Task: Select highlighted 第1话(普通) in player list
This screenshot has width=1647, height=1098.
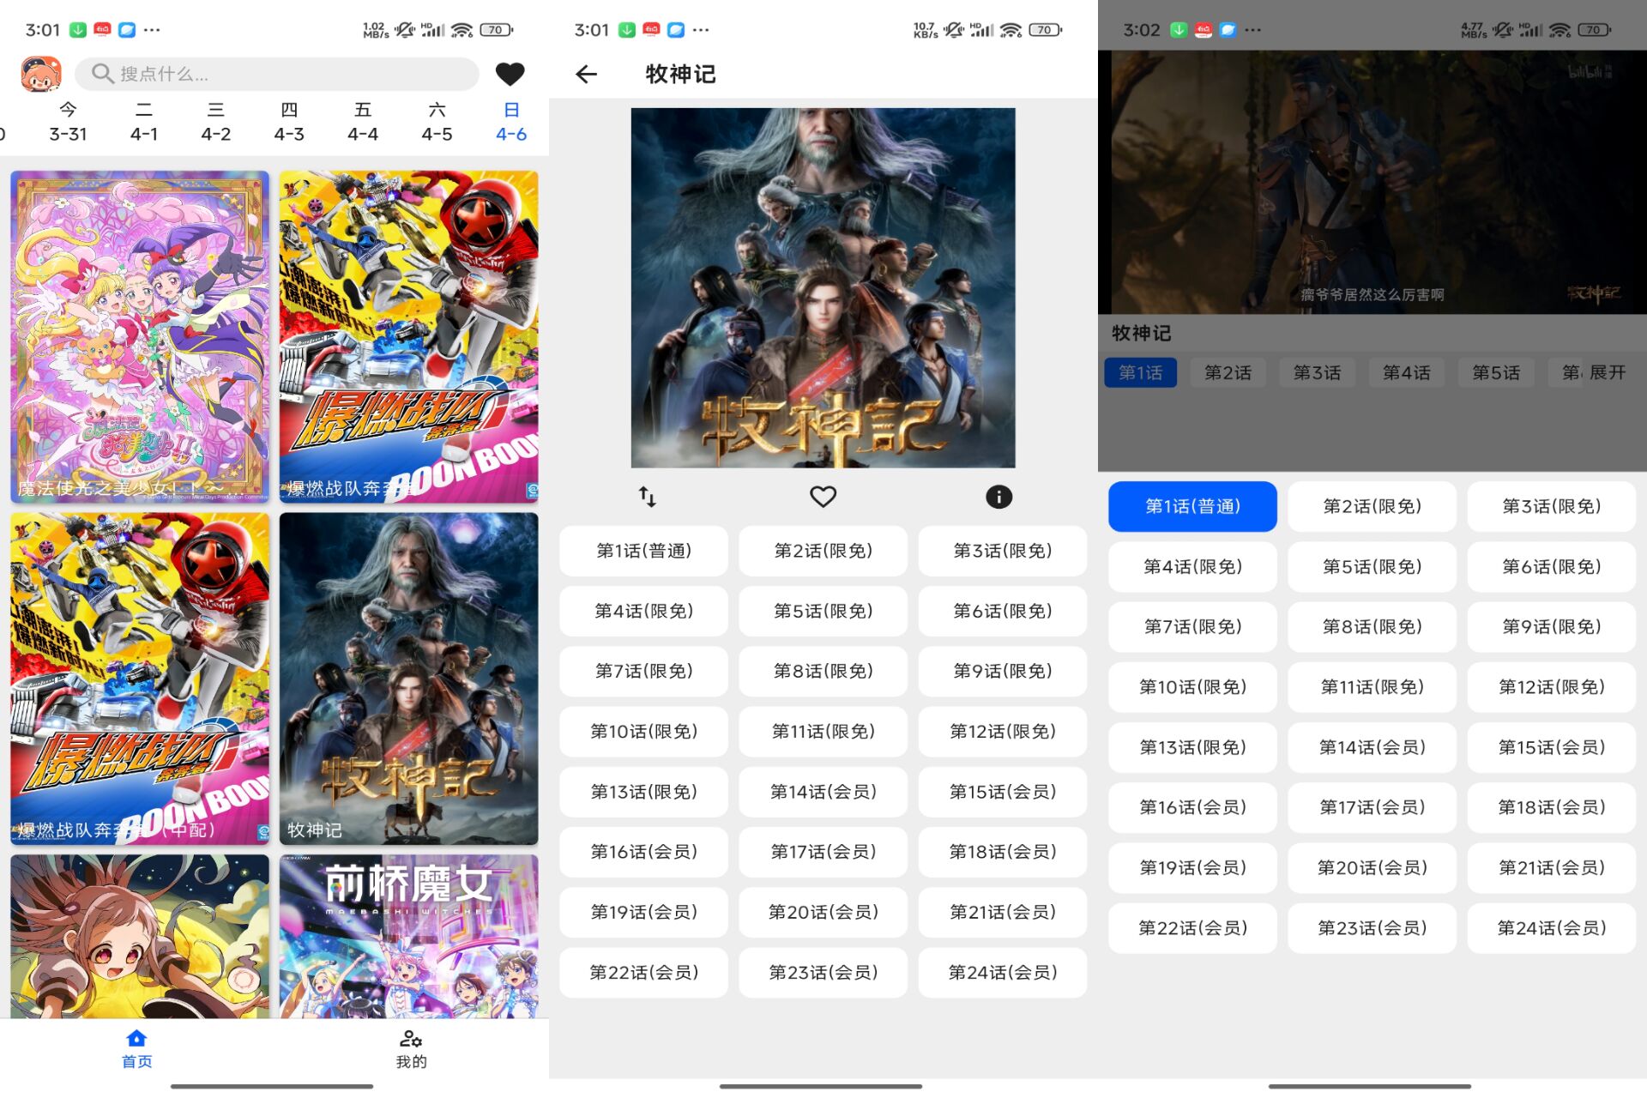Action: [x=1192, y=506]
